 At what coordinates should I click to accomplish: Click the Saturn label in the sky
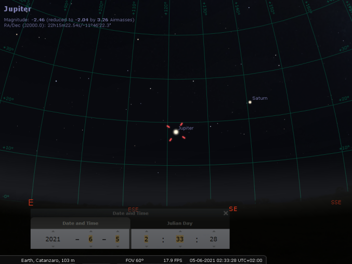(260, 98)
